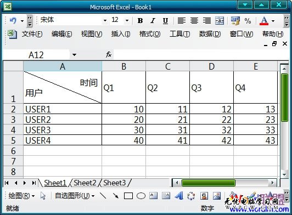This screenshot has height=215, width=292.
Task: Align text left
Action: pyautogui.click(x=182, y=21)
